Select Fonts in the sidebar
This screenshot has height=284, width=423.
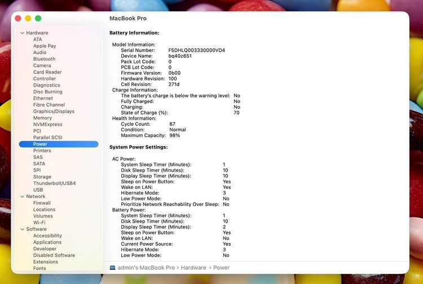39,268
